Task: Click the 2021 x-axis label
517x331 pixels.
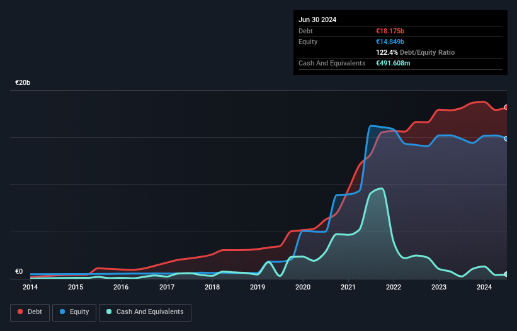Action: [348, 287]
